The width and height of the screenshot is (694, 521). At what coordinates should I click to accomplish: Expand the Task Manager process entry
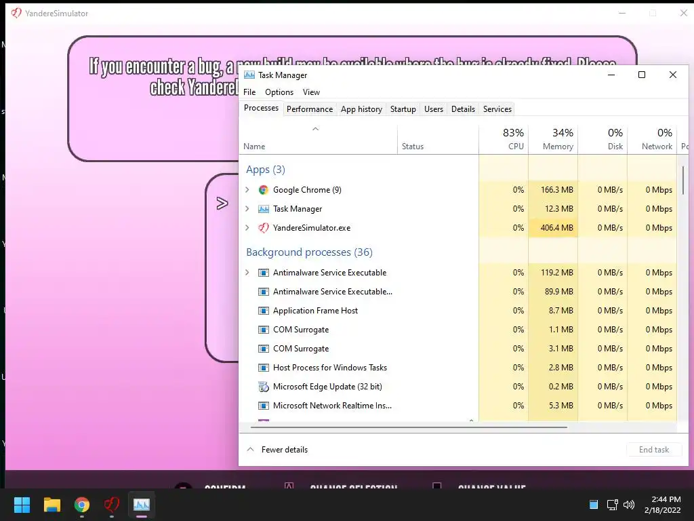tap(247, 209)
